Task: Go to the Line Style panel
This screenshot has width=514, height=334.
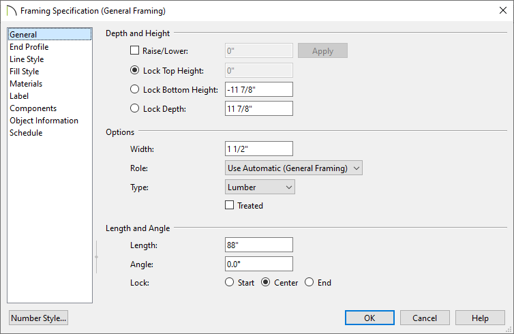Action: 27,59
